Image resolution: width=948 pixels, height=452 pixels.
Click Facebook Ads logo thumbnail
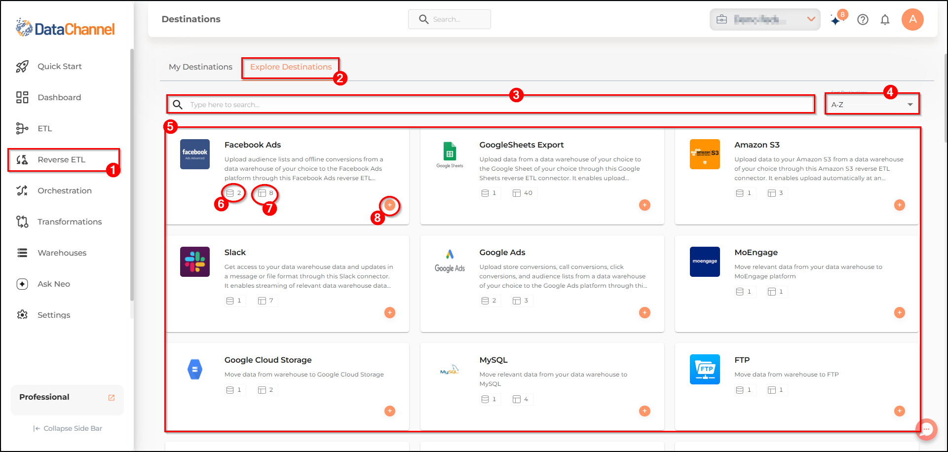click(x=195, y=154)
